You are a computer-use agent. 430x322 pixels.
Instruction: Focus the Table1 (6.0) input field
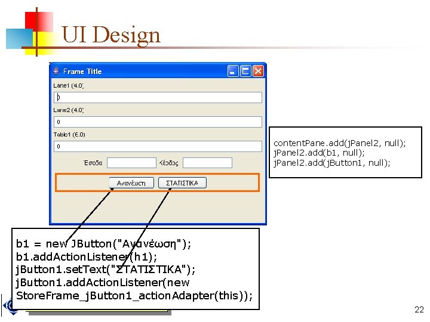(x=158, y=146)
